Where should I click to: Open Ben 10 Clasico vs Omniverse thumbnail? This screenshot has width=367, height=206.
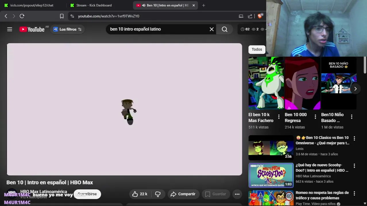tap(271, 148)
